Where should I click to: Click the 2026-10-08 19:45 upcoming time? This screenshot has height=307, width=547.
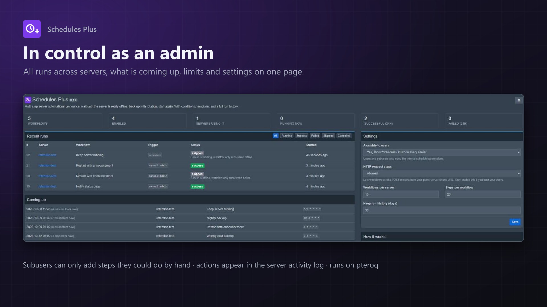click(x=38, y=209)
